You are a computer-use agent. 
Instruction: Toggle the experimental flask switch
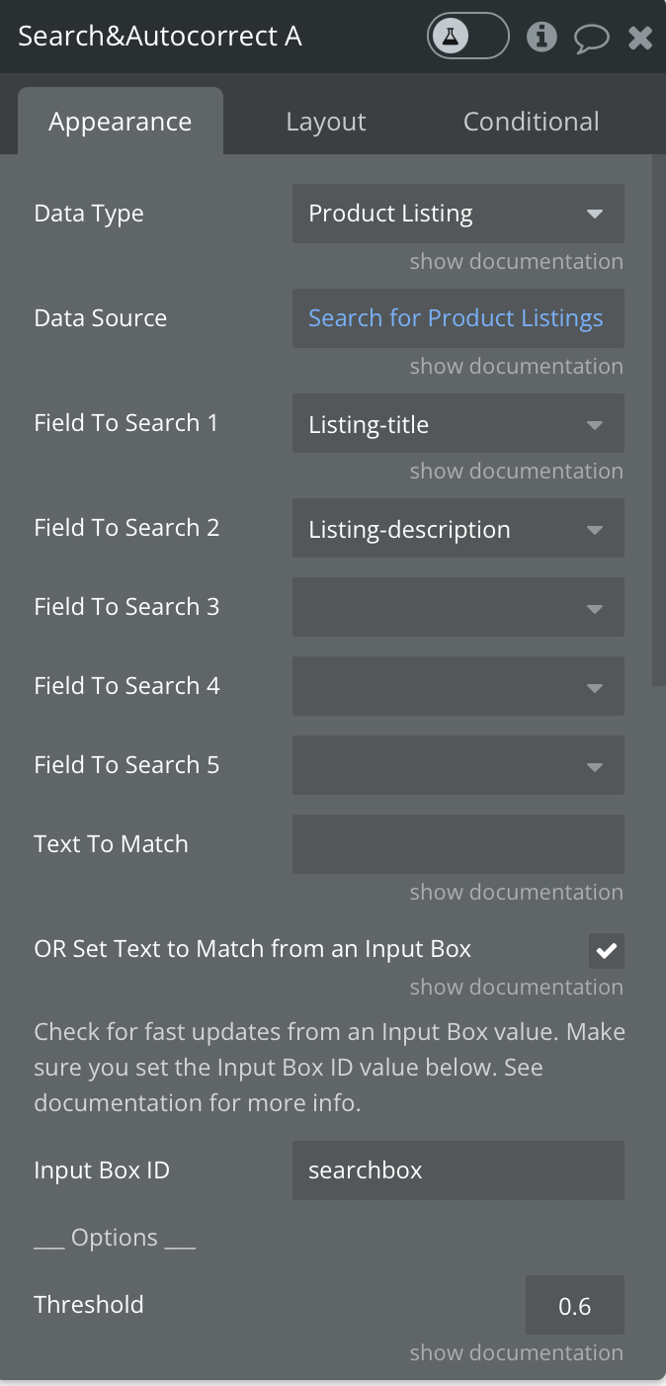467,38
